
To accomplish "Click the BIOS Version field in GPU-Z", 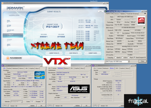I will pos(128,27).
